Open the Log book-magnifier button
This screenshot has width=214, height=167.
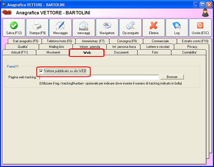[177, 28]
